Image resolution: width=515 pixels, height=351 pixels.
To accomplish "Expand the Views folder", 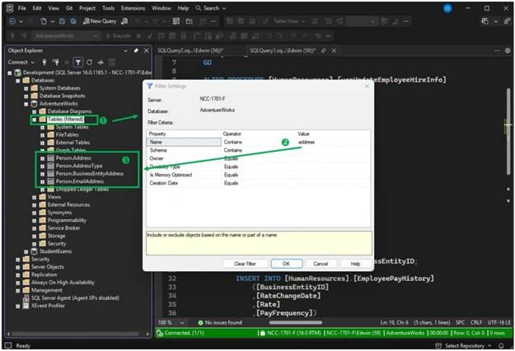I will pos(34,197).
